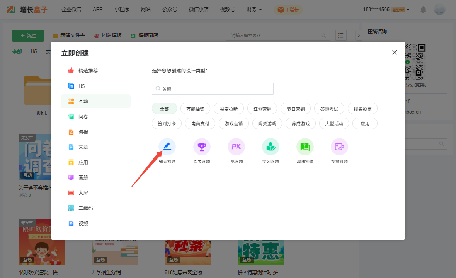The height and width of the screenshot is (278, 456).
Task: Choose the 闯关答题 trophy icon
Action: [202, 147]
